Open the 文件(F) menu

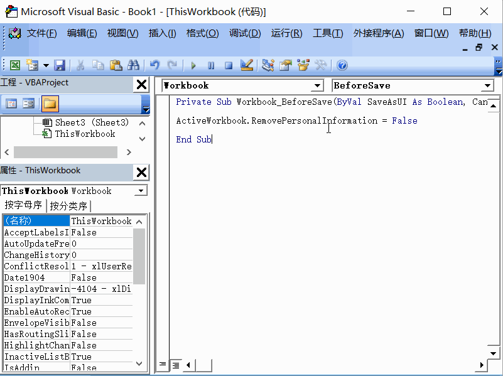41,33
